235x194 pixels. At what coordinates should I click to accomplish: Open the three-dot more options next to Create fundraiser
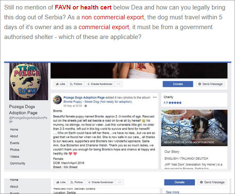point(119,84)
